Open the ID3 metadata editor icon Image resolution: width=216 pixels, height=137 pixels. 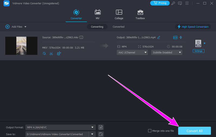pos(175,37)
